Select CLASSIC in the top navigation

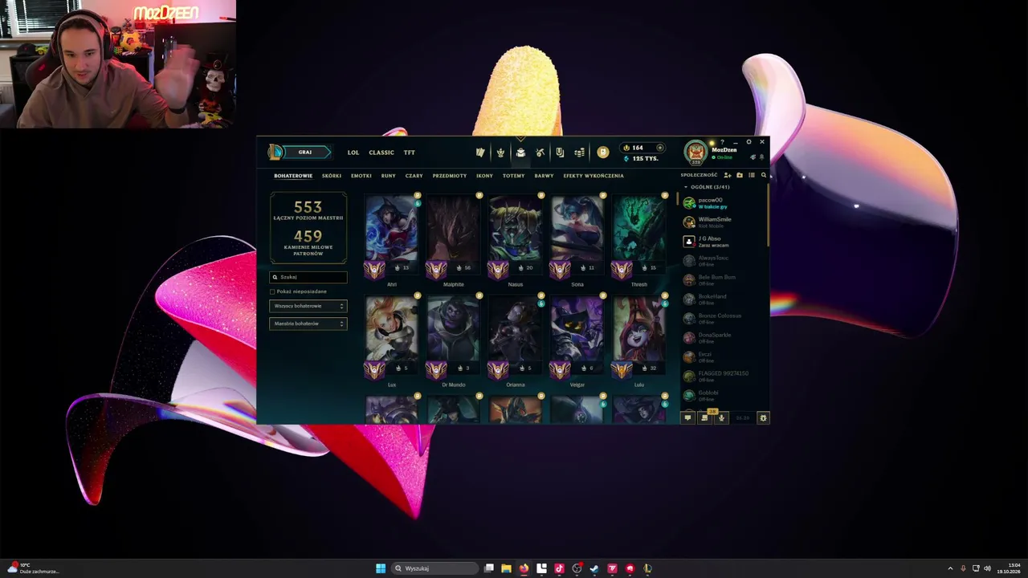click(381, 153)
